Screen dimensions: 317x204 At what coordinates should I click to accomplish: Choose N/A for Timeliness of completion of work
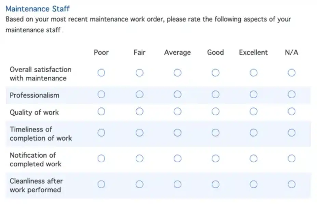coord(291,133)
